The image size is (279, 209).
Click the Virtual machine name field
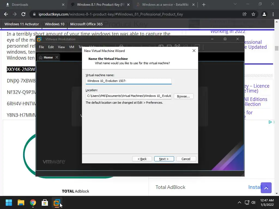[x=129, y=81]
